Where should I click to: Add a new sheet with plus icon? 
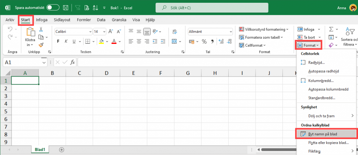click(62, 149)
